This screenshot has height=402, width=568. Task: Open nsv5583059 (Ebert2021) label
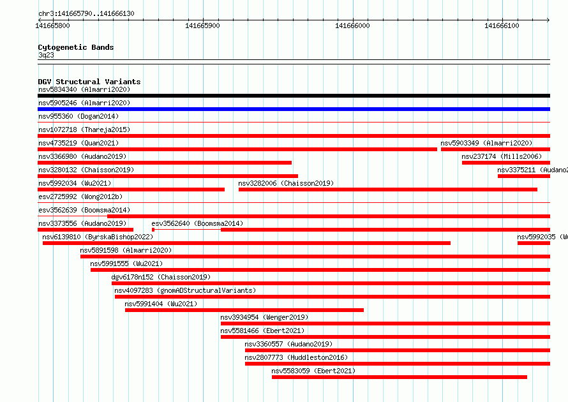click(x=313, y=371)
